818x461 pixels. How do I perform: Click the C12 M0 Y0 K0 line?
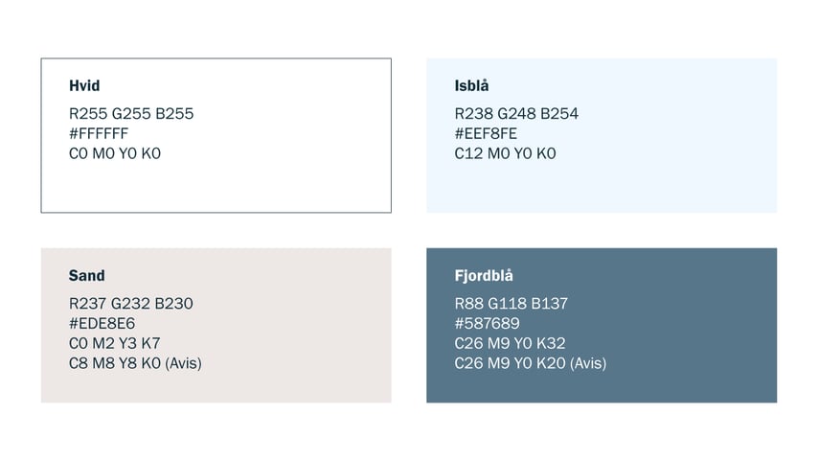click(505, 153)
